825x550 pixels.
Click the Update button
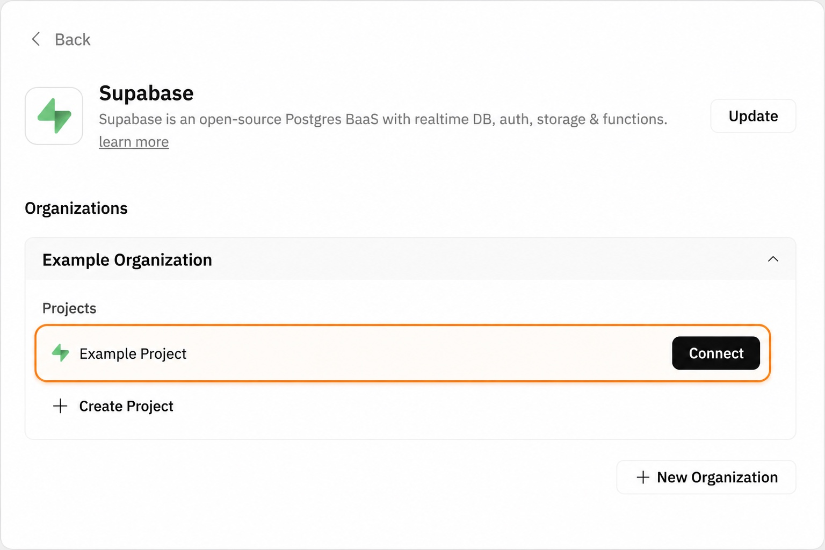coord(753,116)
